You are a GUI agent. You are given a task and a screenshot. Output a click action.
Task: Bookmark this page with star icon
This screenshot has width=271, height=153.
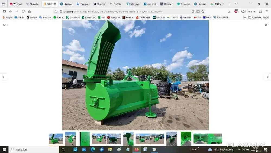(203, 11)
